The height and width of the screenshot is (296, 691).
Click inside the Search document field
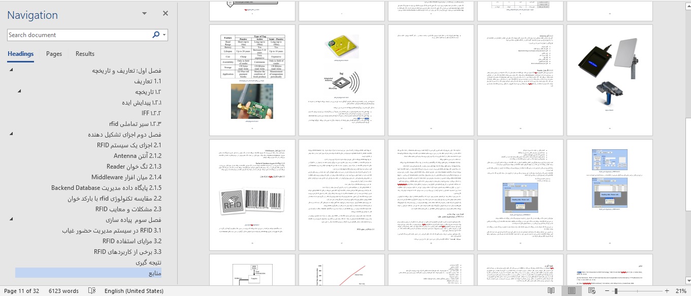click(79, 35)
